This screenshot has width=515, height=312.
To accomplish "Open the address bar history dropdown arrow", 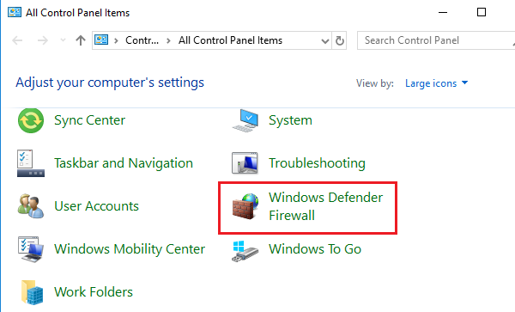I will tap(324, 40).
